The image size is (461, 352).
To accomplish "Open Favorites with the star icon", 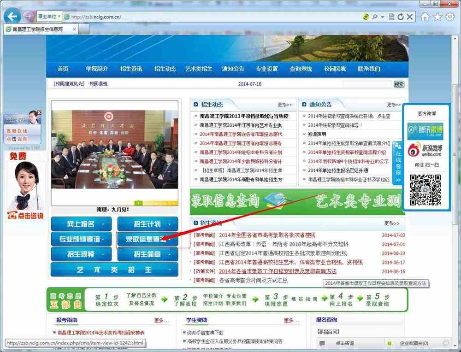I will [x=437, y=17].
